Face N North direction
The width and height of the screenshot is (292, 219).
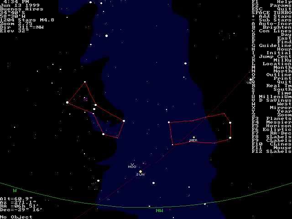(x=272, y=71)
